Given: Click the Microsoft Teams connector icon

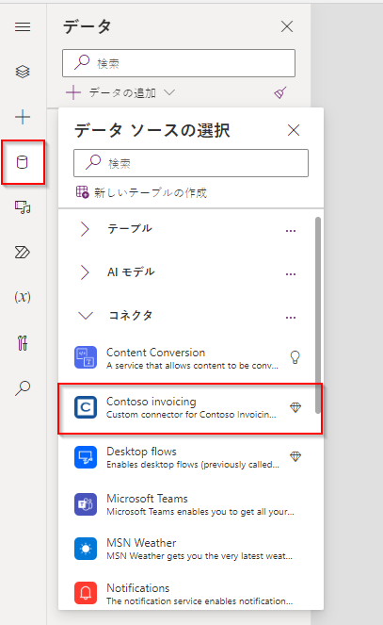Looking at the screenshot, I should click(x=86, y=504).
